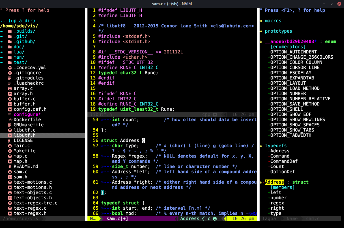Click lines icon beside .gitmodules
This screenshot has height=228, width=344.
[x=10, y=78]
